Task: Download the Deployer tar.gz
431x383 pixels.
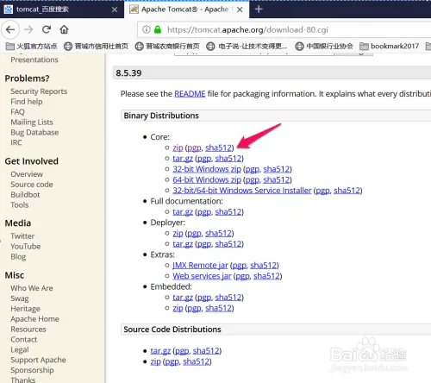Action: click(x=183, y=244)
